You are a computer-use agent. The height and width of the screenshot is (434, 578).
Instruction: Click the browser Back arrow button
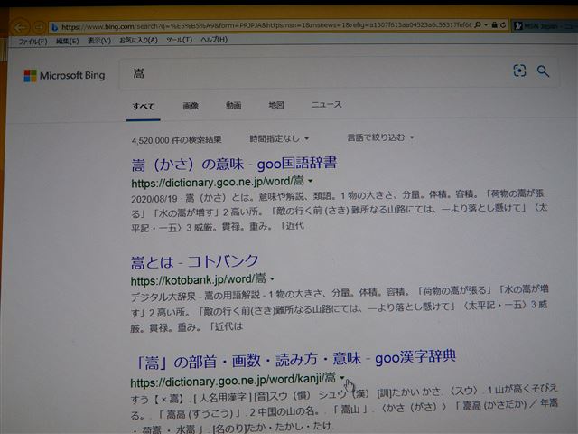tap(21, 28)
